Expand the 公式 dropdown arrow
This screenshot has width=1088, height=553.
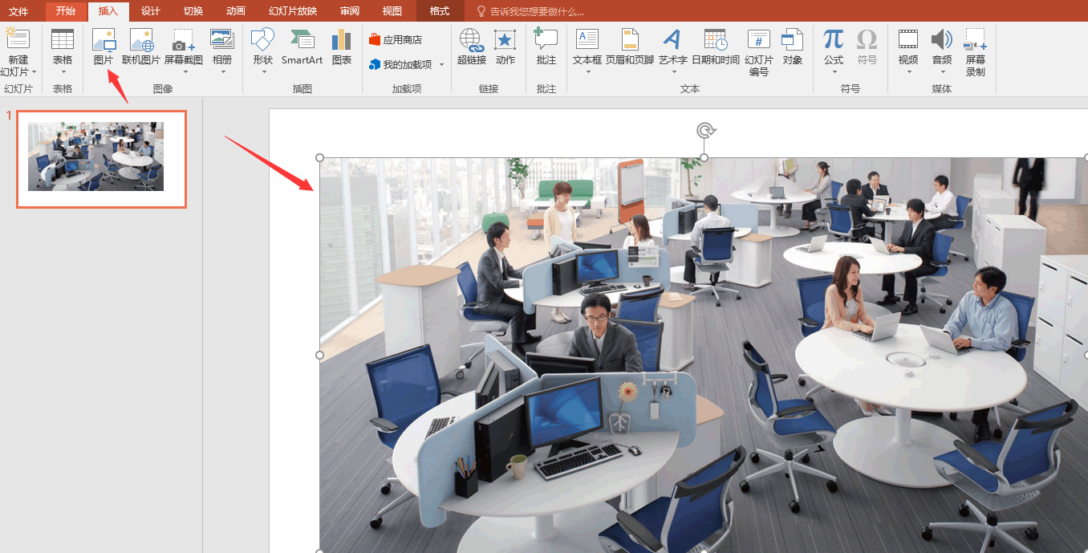pyautogui.click(x=834, y=72)
